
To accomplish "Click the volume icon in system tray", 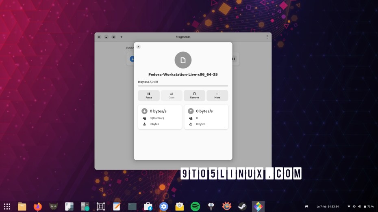I will coord(359,206).
